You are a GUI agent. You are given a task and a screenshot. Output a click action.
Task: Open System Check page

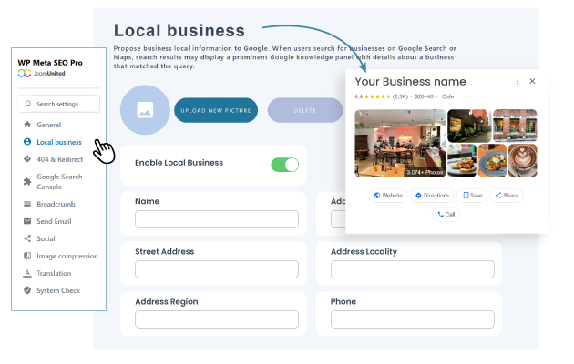coord(58,290)
